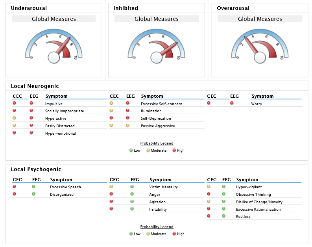Select the EEG dot for Passive Aggressive

[128, 125]
